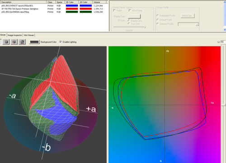Image resolution: width=226 pixels, height=163 pixels.
Task: Click the red 2D Color swatch
Action: point(85,9)
